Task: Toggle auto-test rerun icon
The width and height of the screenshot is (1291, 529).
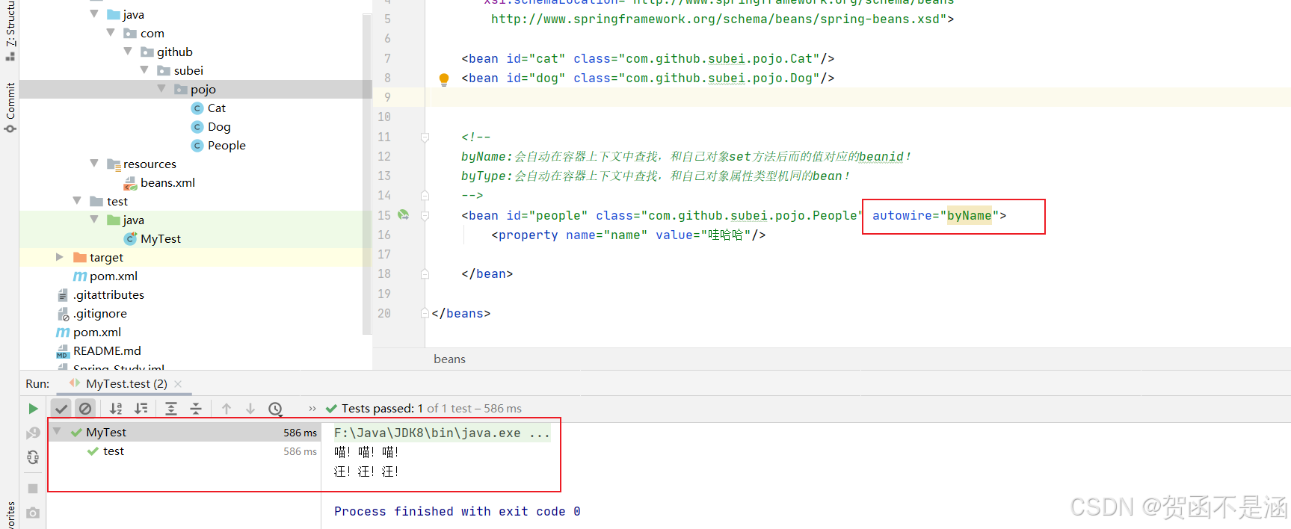Action: coord(33,457)
